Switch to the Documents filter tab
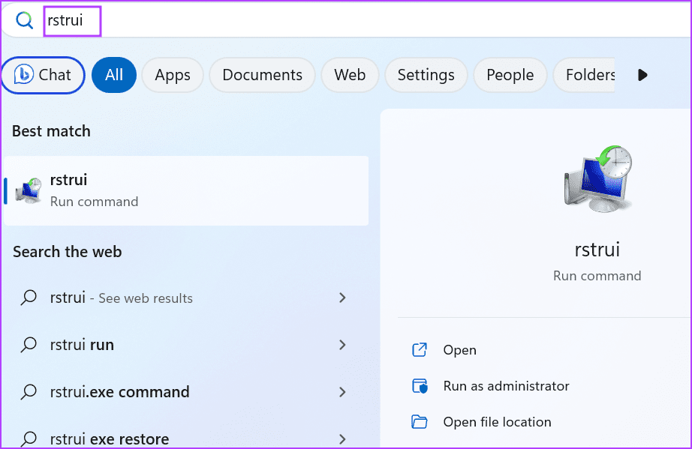The height and width of the screenshot is (449, 692). 261,75
